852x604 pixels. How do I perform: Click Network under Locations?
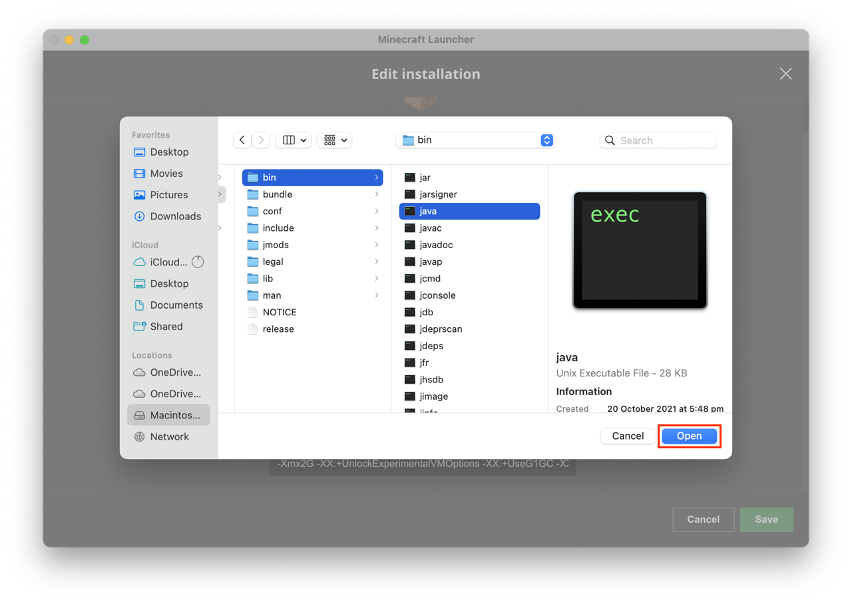pyautogui.click(x=169, y=436)
